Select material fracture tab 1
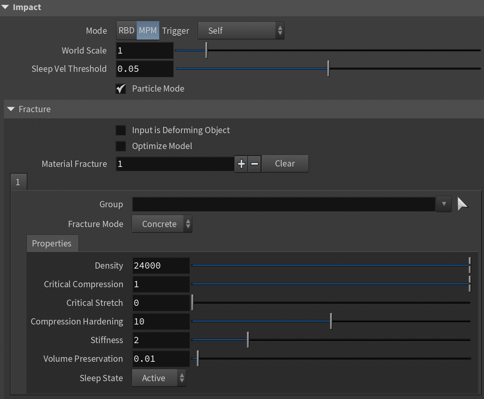This screenshot has height=399, width=484. pos(18,182)
